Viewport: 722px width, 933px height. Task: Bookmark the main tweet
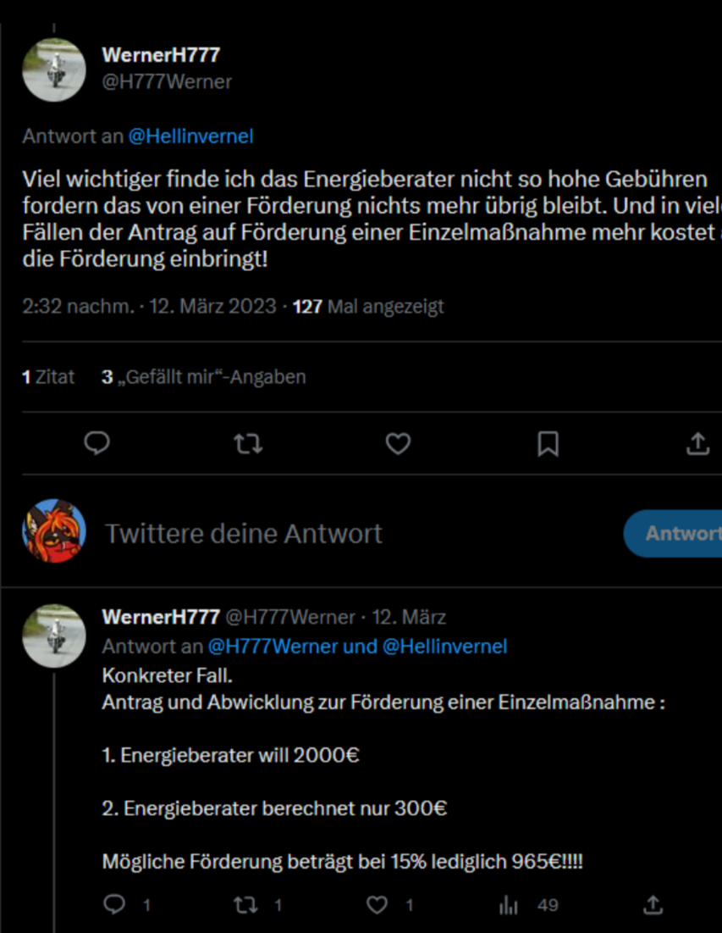(x=548, y=443)
